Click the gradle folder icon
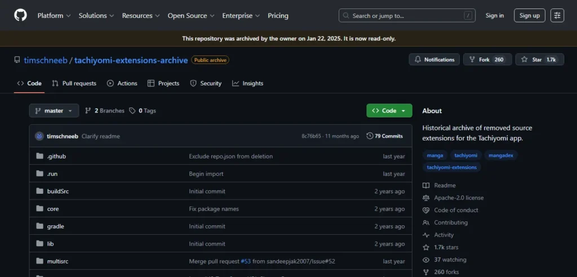The width and height of the screenshot is (577, 277). (40, 226)
